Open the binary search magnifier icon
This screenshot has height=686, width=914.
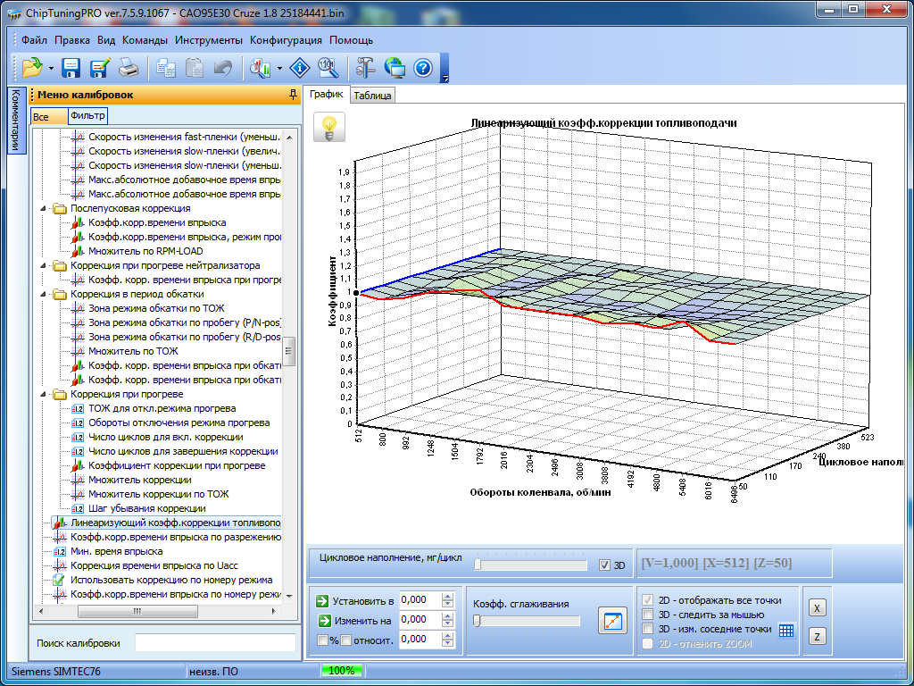tap(327, 67)
